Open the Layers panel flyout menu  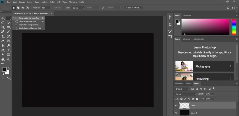pyautogui.click(x=237, y=83)
